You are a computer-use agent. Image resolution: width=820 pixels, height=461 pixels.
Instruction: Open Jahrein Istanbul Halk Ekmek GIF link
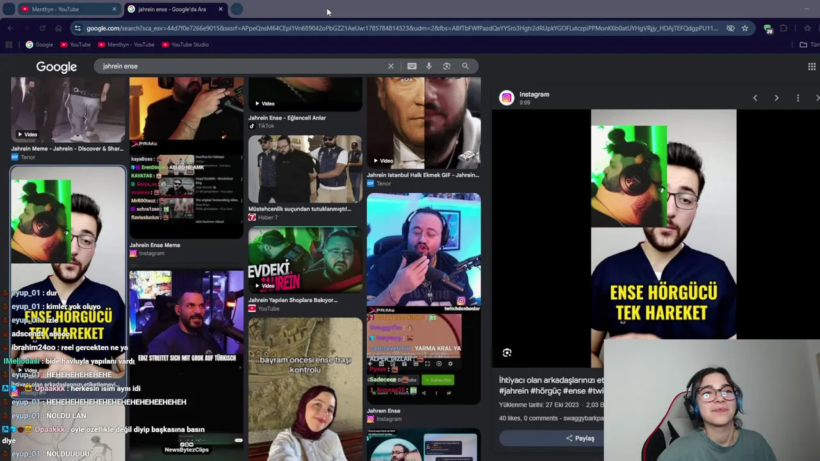click(423, 175)
